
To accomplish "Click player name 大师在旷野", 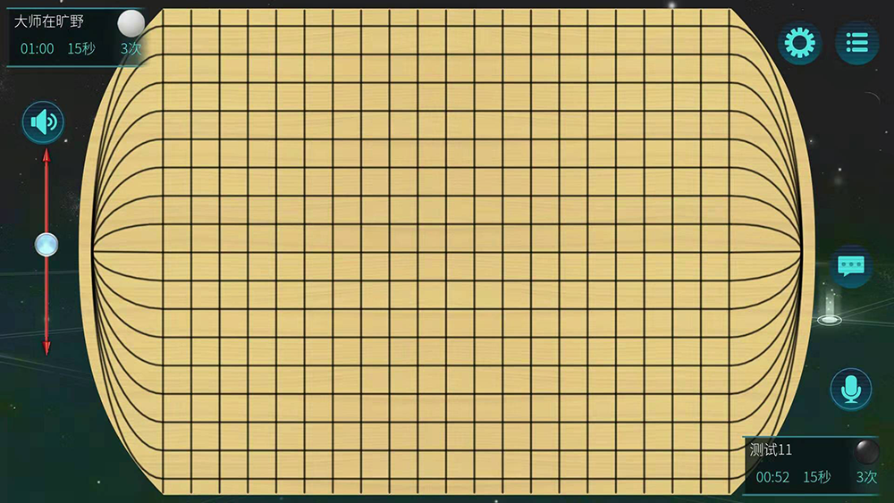I will (x=49, y=21).
